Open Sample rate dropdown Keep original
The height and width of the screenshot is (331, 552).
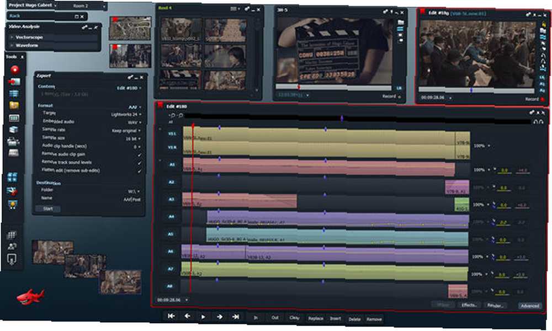[127, 131]
